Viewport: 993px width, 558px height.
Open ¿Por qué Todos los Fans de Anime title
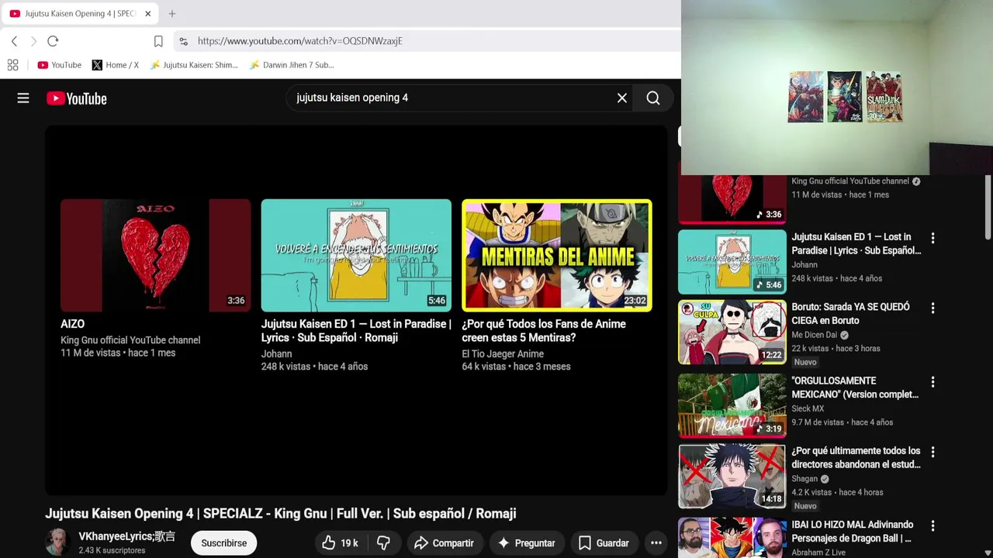(x=544, y=331)
